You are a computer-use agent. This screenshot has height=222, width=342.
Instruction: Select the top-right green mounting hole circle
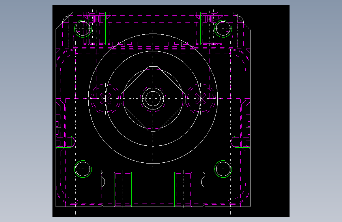point(223,28)
